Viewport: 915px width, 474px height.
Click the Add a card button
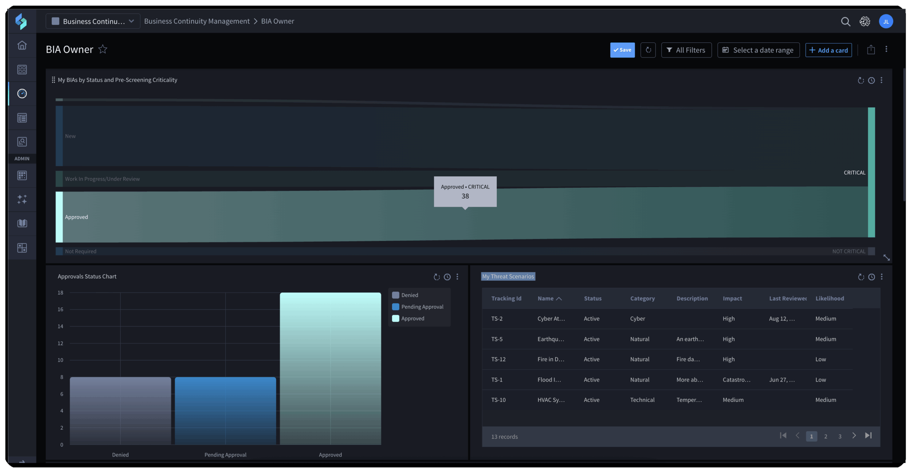pyautogui.click(x=828, y=50)
